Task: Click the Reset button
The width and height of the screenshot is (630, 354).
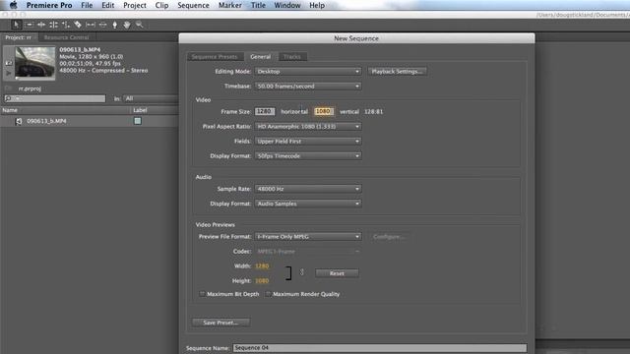Action: click(x=337, y=273)
